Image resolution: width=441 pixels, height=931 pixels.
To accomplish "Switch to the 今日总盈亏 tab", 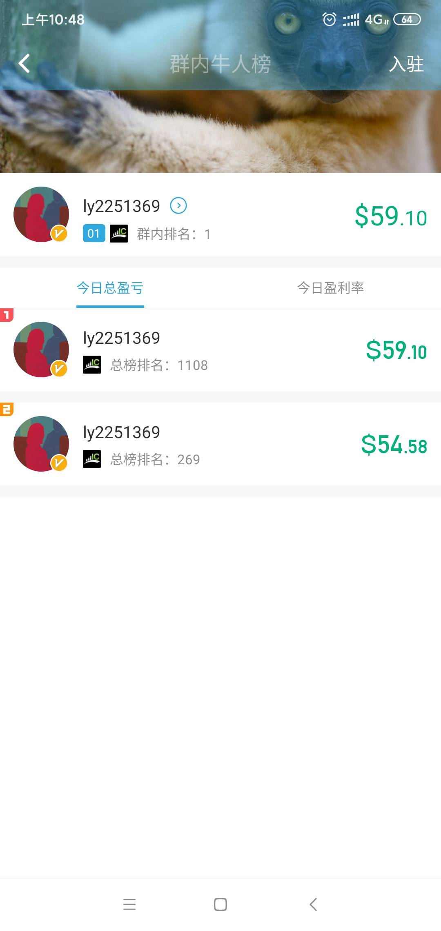I will pyautogui.click(x=110, y=288).
